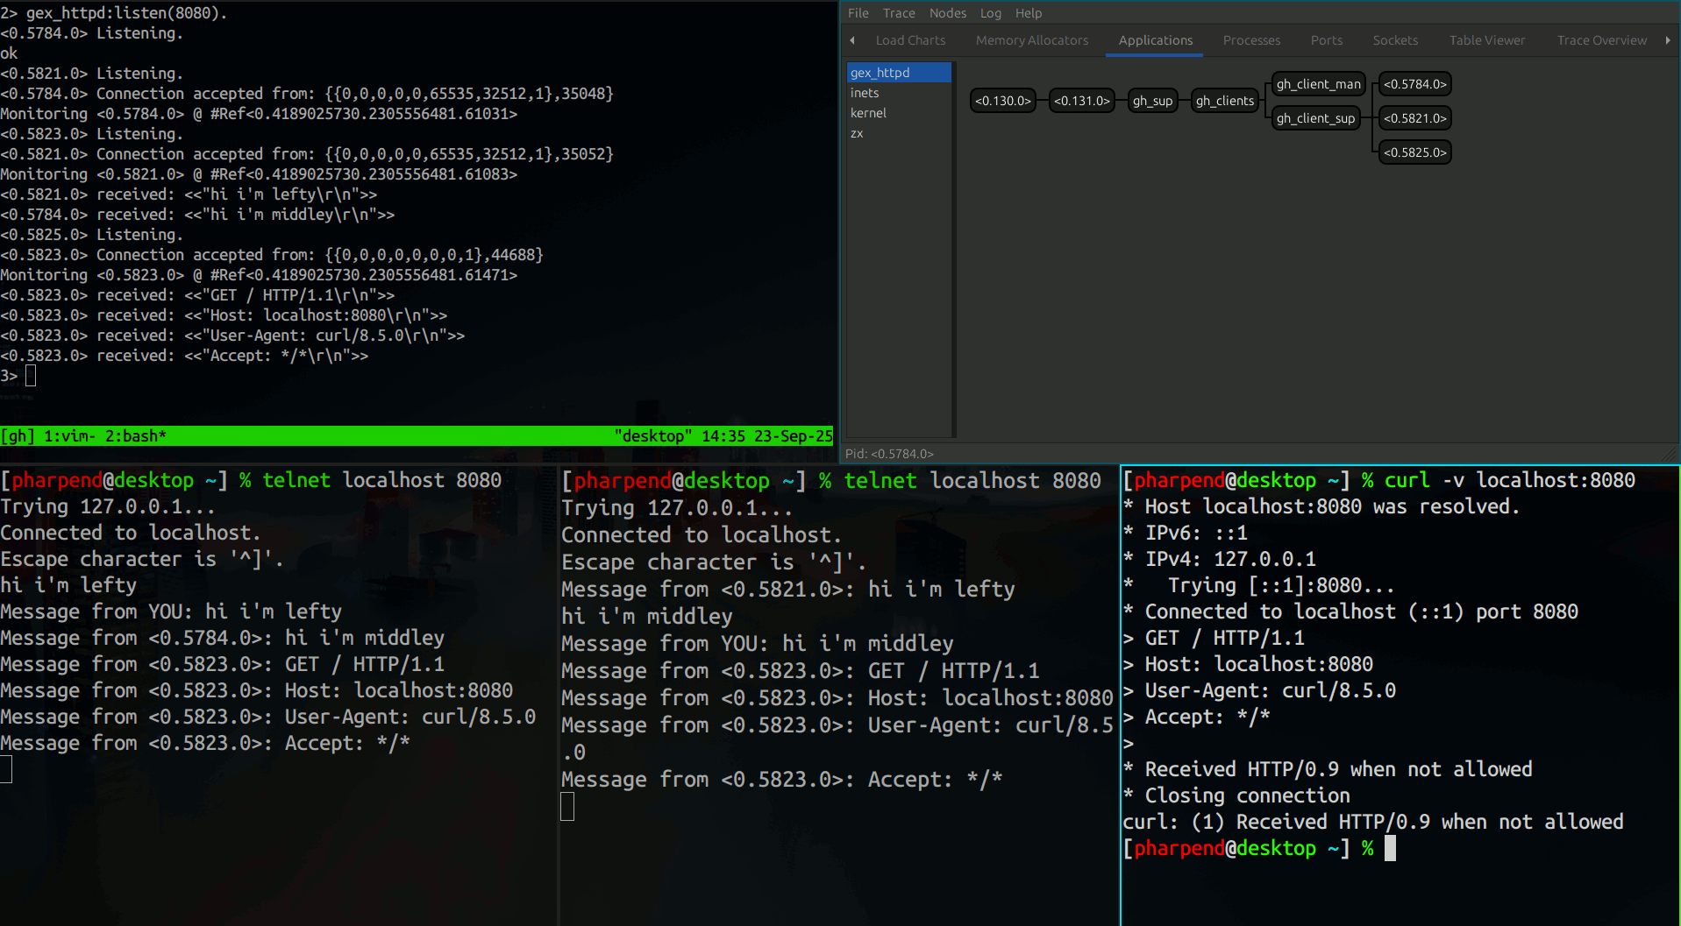Click the gh_sup supervisor node
The width and height of the screenshot is (1681, 926).
click(1152, 100)
